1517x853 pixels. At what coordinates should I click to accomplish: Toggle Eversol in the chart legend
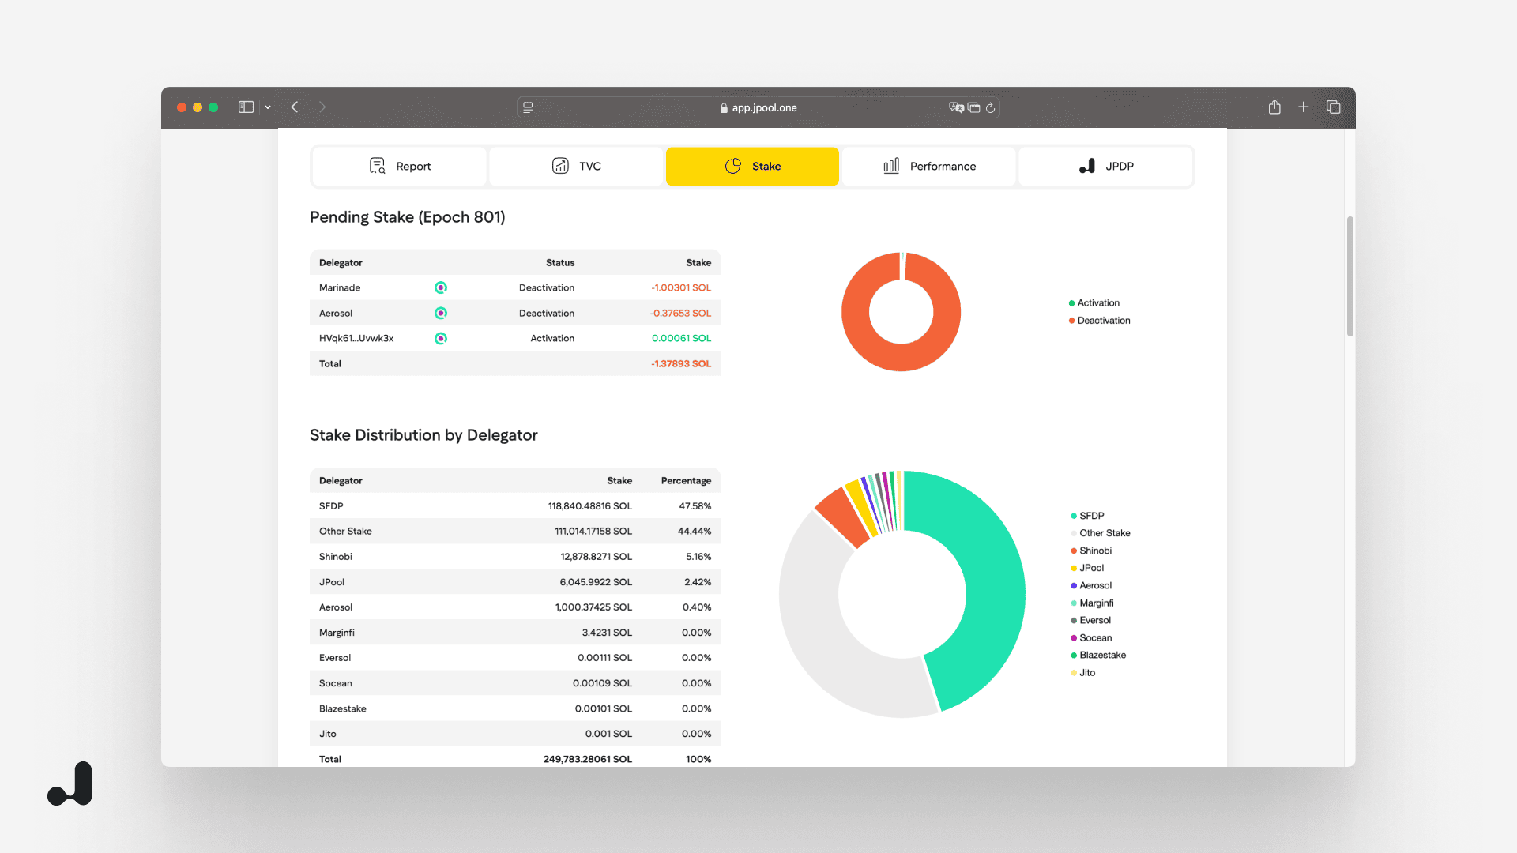click(1090, 620)
